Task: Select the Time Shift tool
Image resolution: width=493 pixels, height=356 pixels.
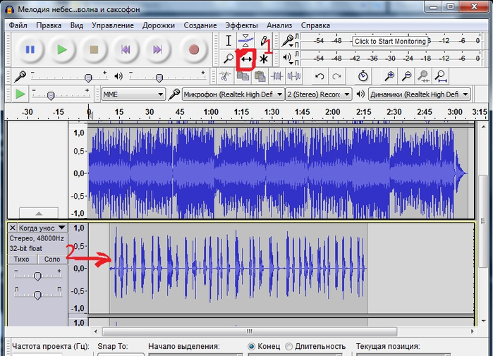Action: (246, 59)
